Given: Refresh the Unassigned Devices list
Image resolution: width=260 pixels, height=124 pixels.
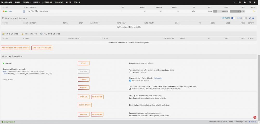Looking at the screenshot, I should [x=250, y=18].
